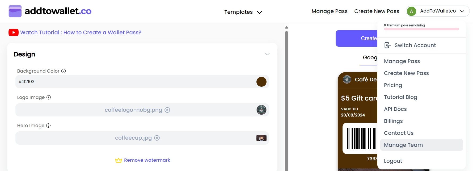Image resolution: width=473 pixels, height=171 pixels.
Task: Click the coffee logo image thumbnail
Action: point(261,110)
